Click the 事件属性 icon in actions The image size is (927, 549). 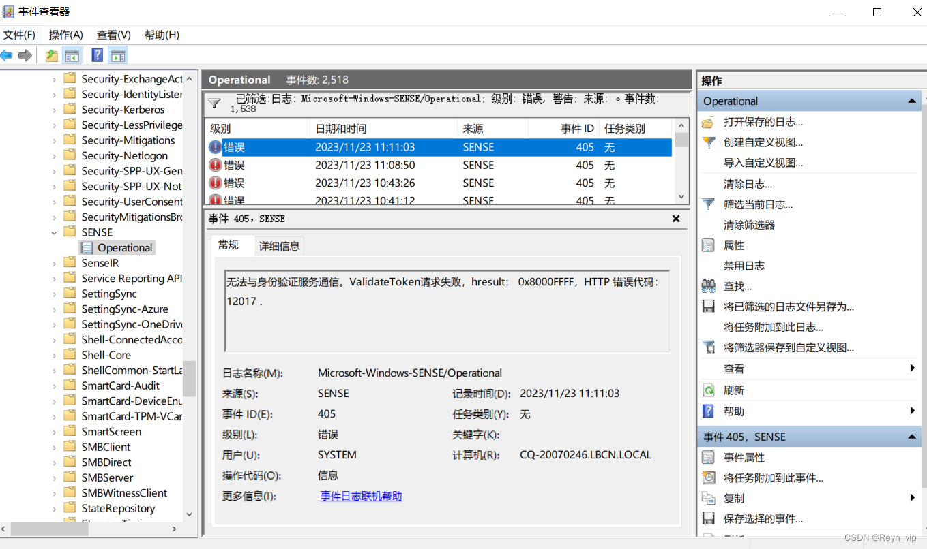click(709, 458)
